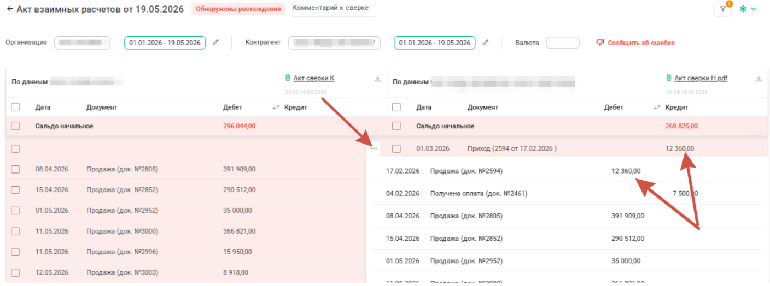
Task: Click left table amount 391 909,00
Action: 240,169
